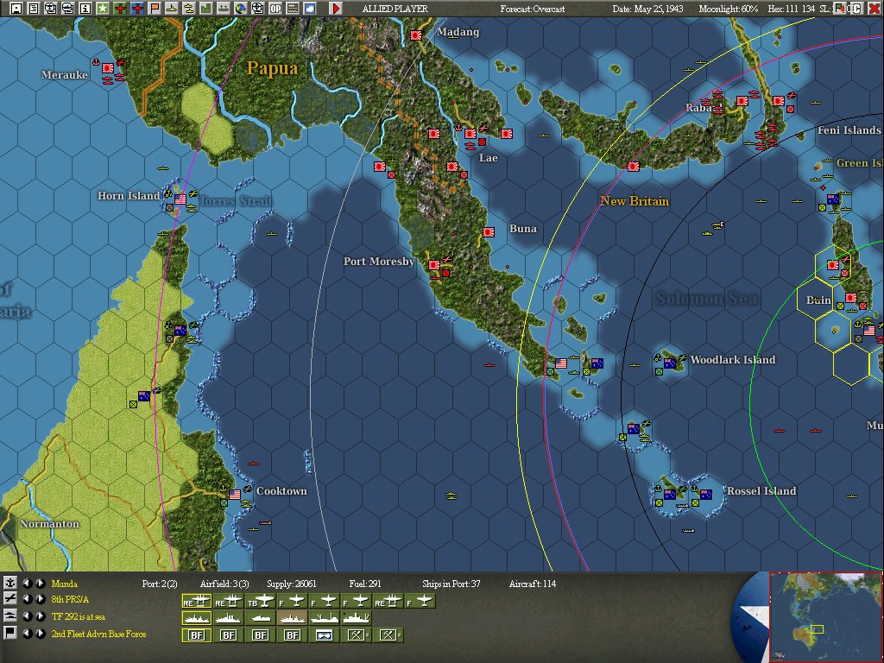884x663 pixels.
Task: Select Japanese base flag at Buna
Action: (x=489, y=231)
